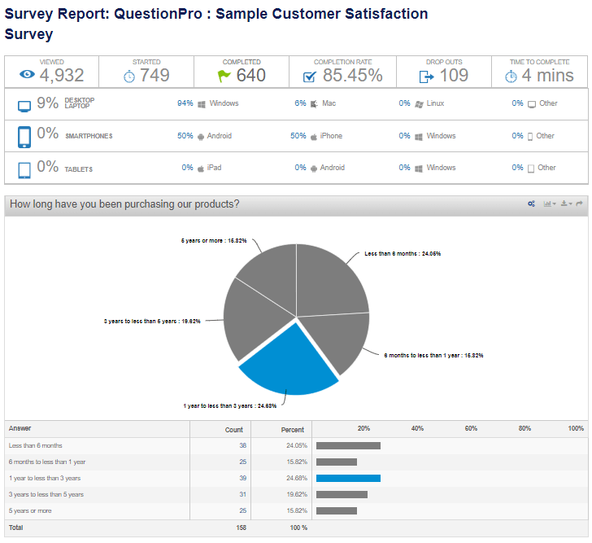Screen dimensions: 592x543
Task: Click the eye icon beside Viewed count
Action: click(x=28, y=76)
